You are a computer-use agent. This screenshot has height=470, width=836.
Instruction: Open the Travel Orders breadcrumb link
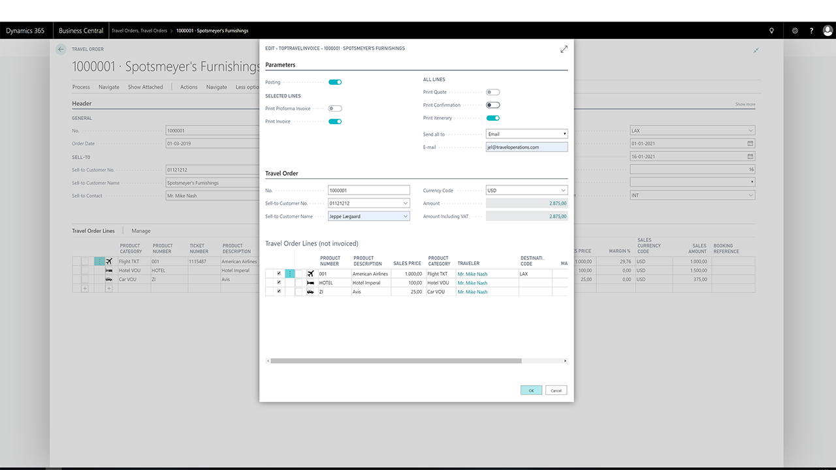(x=139, y=31)
